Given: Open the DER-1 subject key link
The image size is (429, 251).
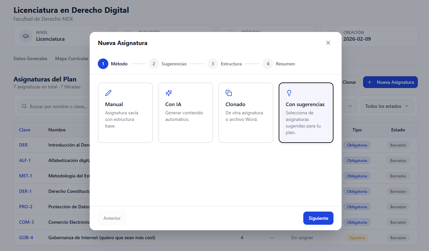Looking at the screenshot, I should click(x=25, y=191).
